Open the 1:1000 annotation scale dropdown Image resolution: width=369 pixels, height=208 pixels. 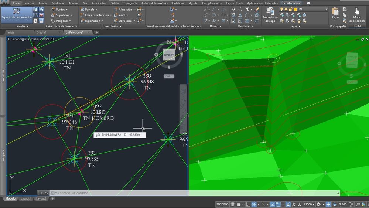309,204
